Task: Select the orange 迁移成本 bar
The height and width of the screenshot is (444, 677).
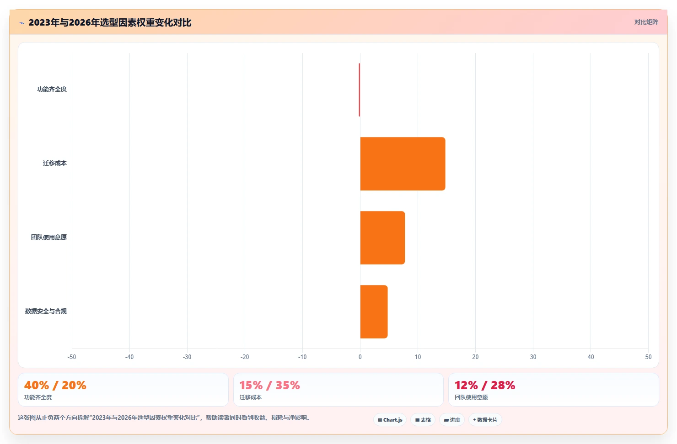Action: click(x=403, y=164)
